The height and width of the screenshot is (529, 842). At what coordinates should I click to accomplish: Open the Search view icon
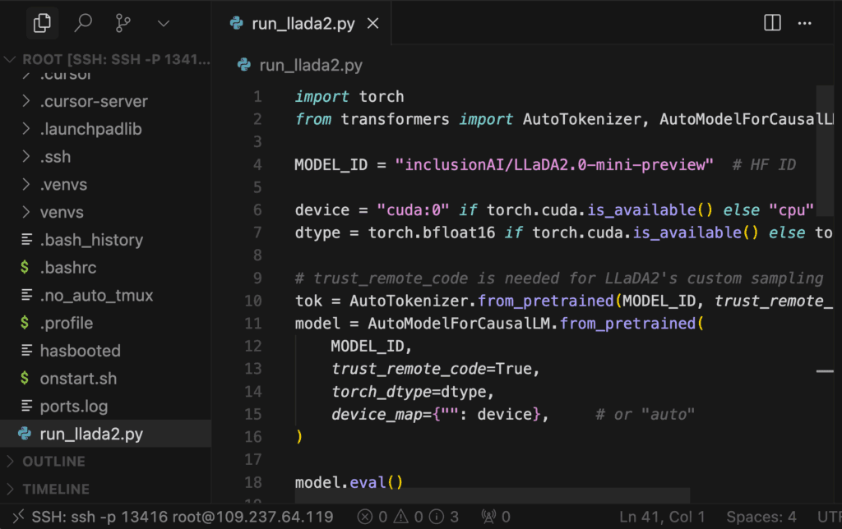[x=83, y=24]
